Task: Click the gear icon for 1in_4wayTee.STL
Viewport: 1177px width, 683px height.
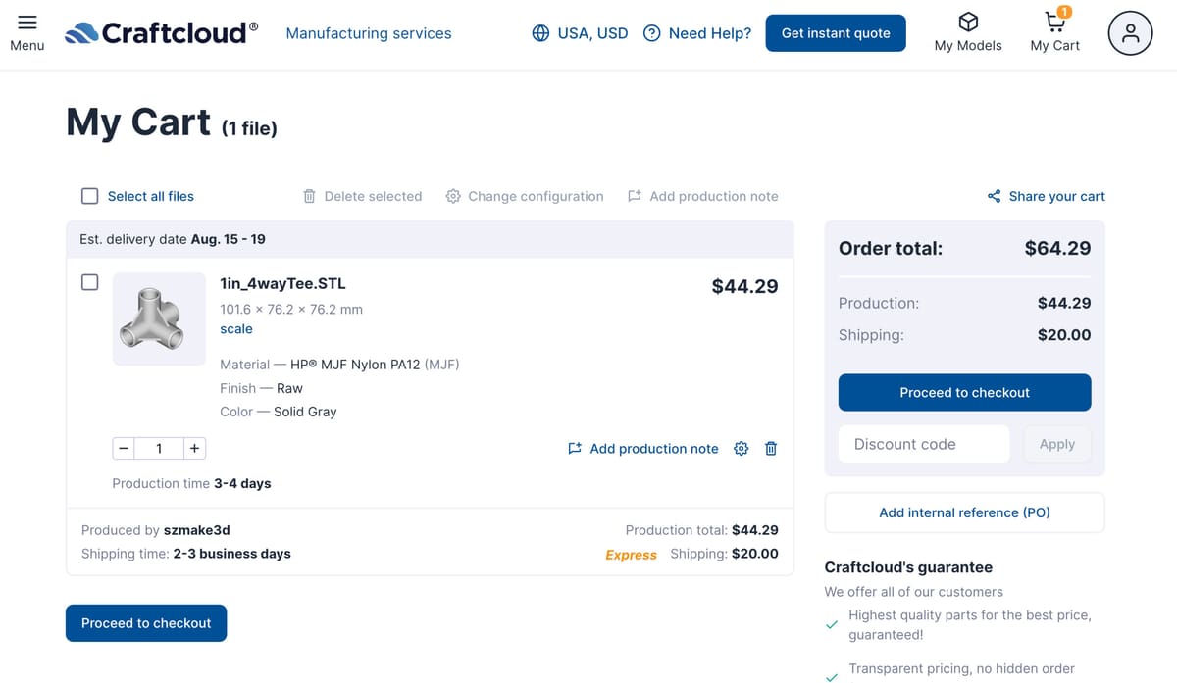Action: (x=742, y=449)
